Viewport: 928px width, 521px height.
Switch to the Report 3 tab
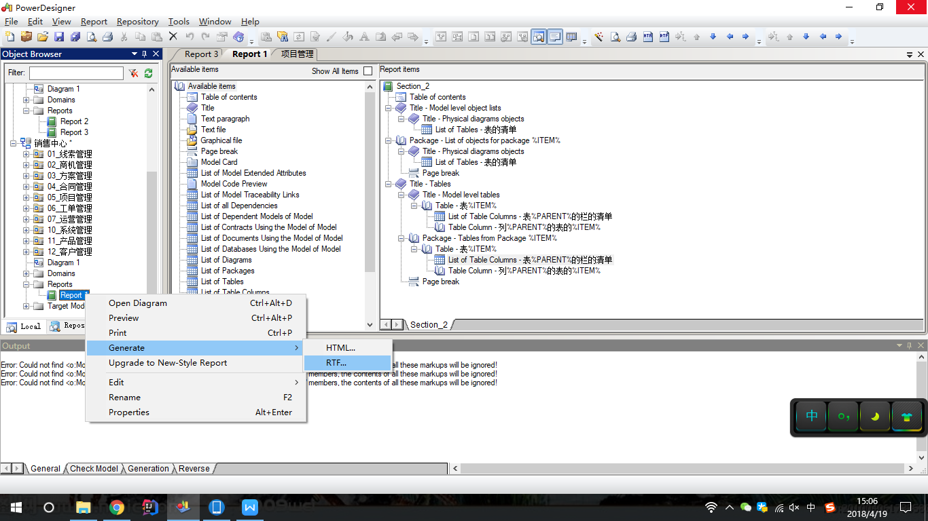coord(201,54)
